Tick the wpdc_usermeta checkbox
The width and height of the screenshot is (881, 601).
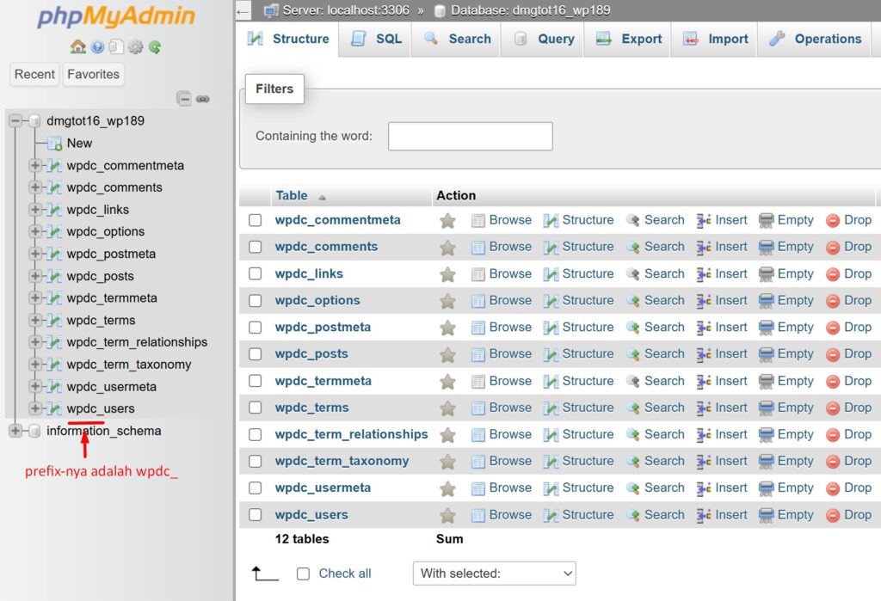[x=255, y=488]
